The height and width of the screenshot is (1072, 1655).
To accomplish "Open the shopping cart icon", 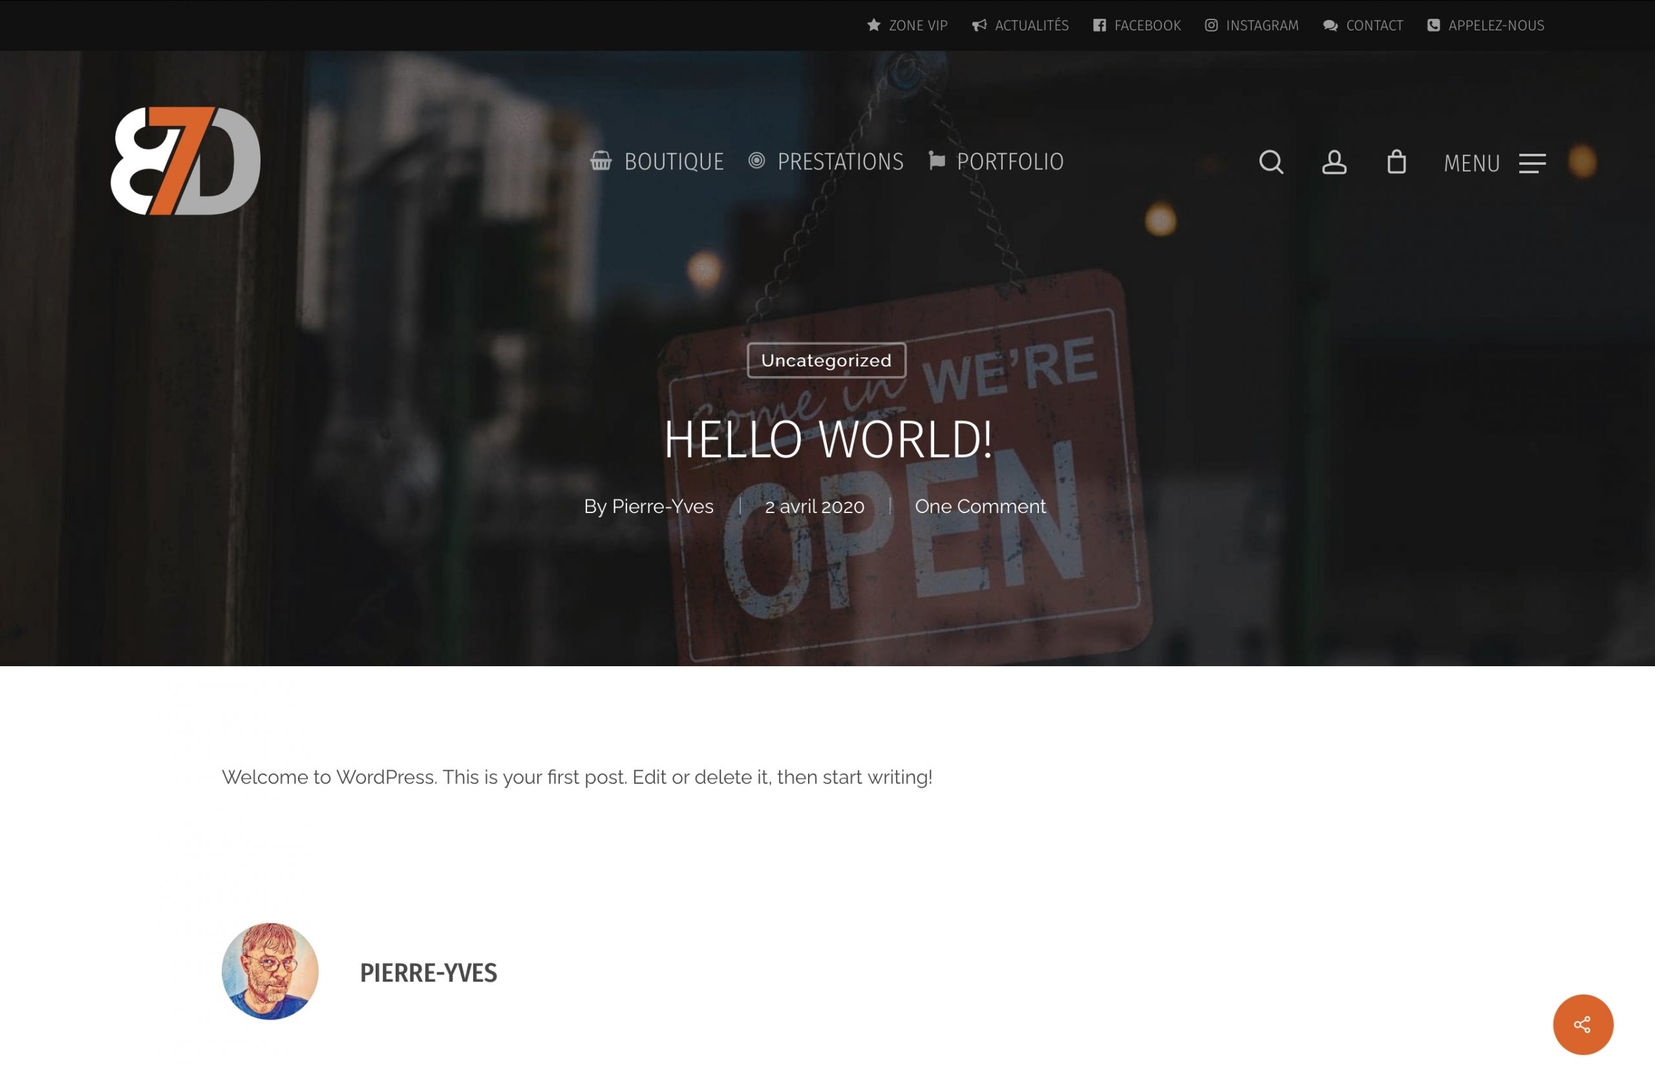I will point(1397,162).
